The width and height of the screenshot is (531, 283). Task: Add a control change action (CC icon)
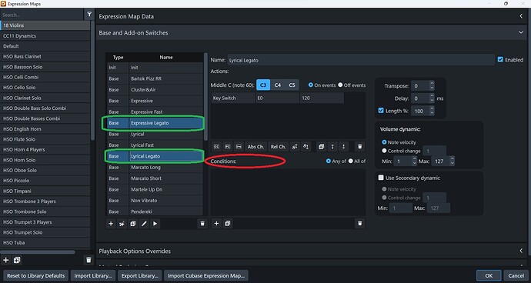click(217, 147)
